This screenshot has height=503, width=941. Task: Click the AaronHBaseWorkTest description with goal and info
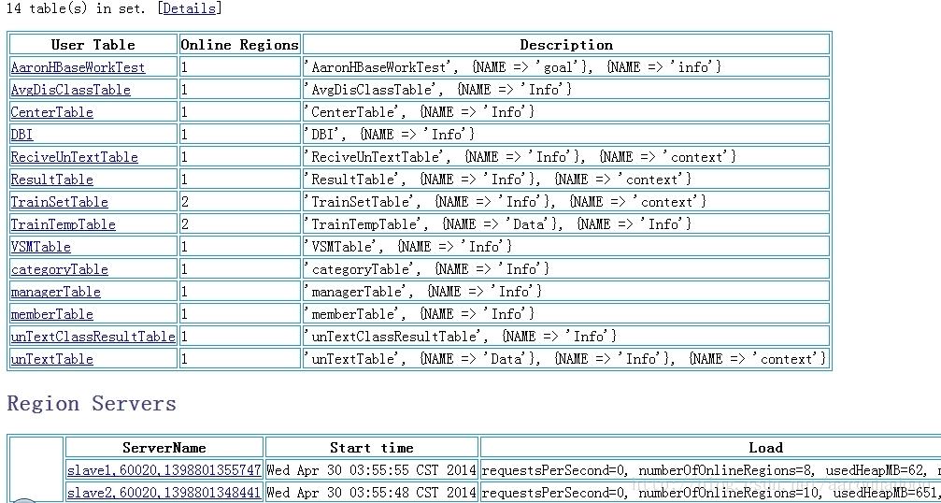click(566, 67)
